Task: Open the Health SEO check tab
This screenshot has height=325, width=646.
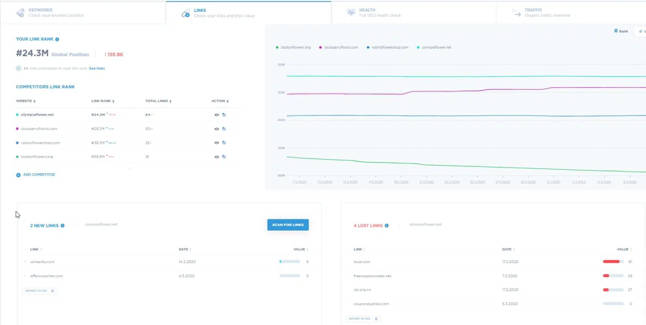Action: [413, 12]
